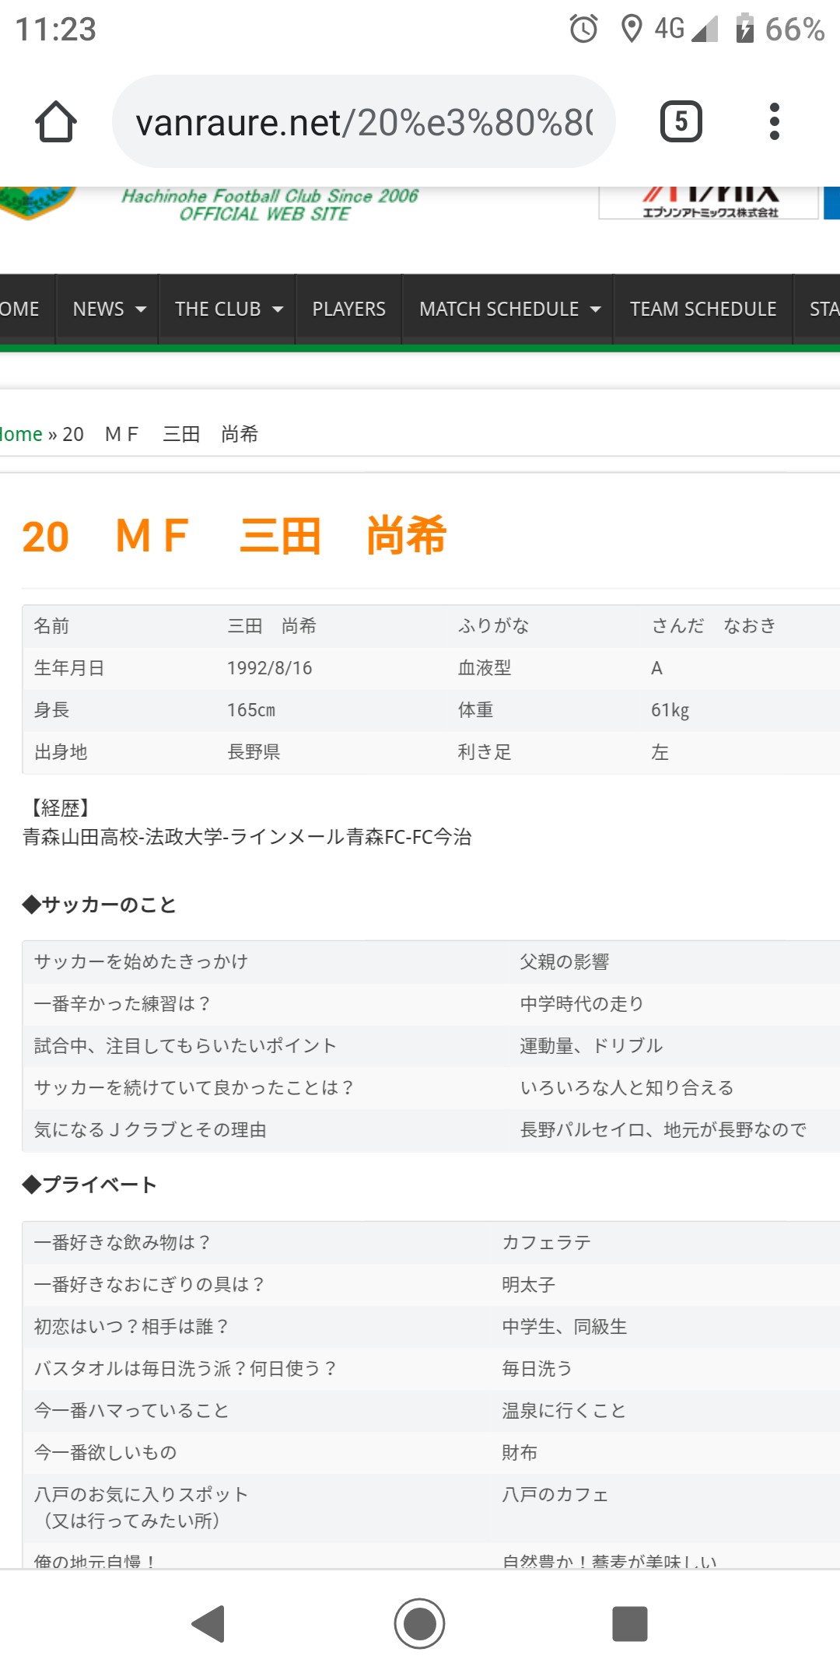Viewport: 840px width, 1680px height.
Task: Tap the answer いろいろな人と知り合える
Action: tap(627, 1088)
